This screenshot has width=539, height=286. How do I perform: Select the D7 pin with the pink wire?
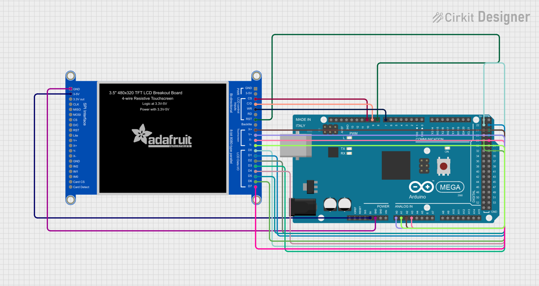(x=255, y=187)
